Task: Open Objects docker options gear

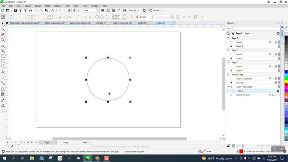Action: point(278,33)
